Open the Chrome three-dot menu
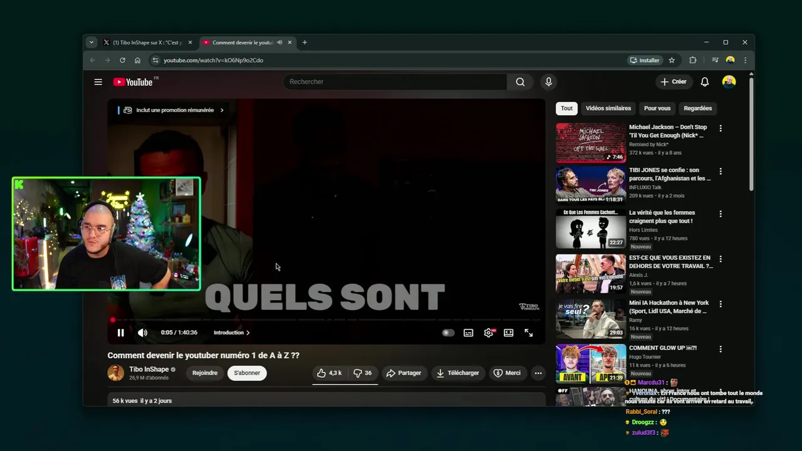Viewport: 802px width, 451px height. 745,60
